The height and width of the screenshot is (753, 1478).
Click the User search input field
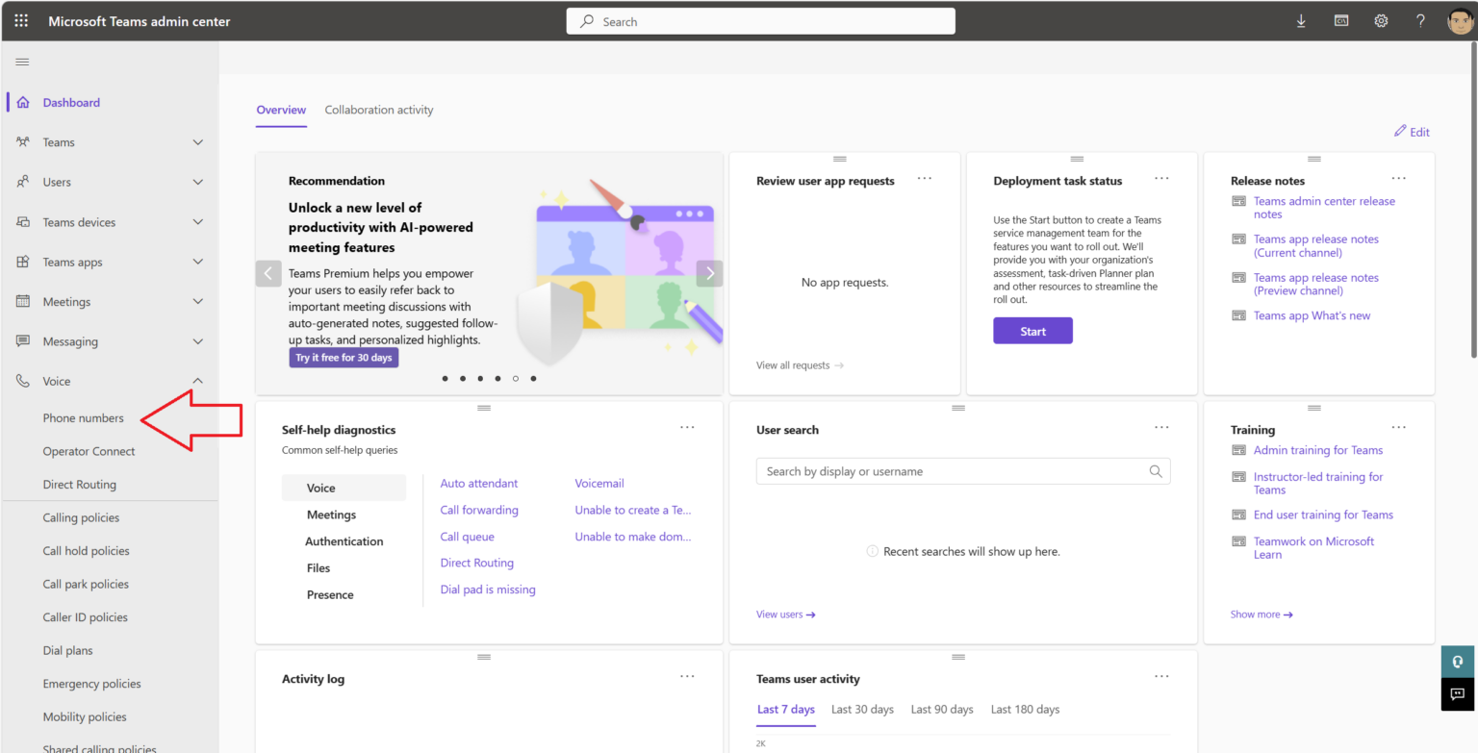[x=951, y=471]
